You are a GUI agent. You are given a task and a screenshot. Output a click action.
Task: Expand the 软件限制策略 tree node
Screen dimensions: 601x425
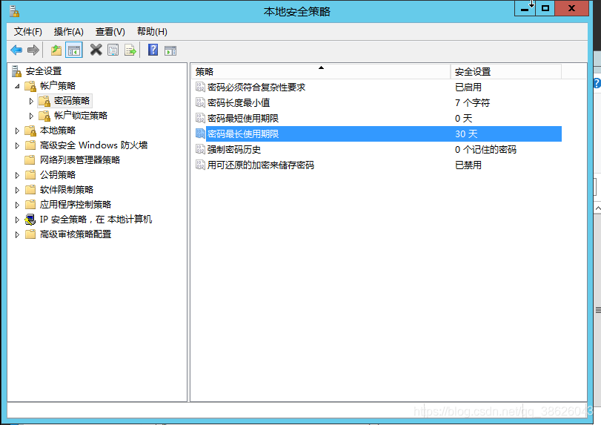pos(17,191)
